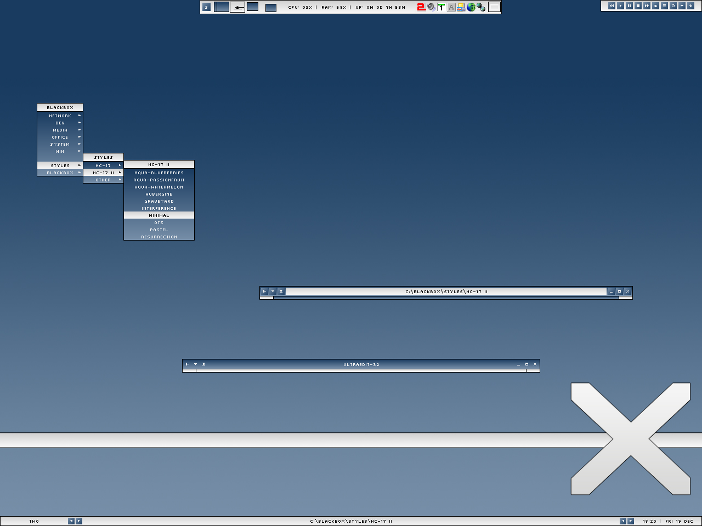Screen dimensions: 702x526
Task: Select the Graveyard style entry
Action: tap(159, 202)
